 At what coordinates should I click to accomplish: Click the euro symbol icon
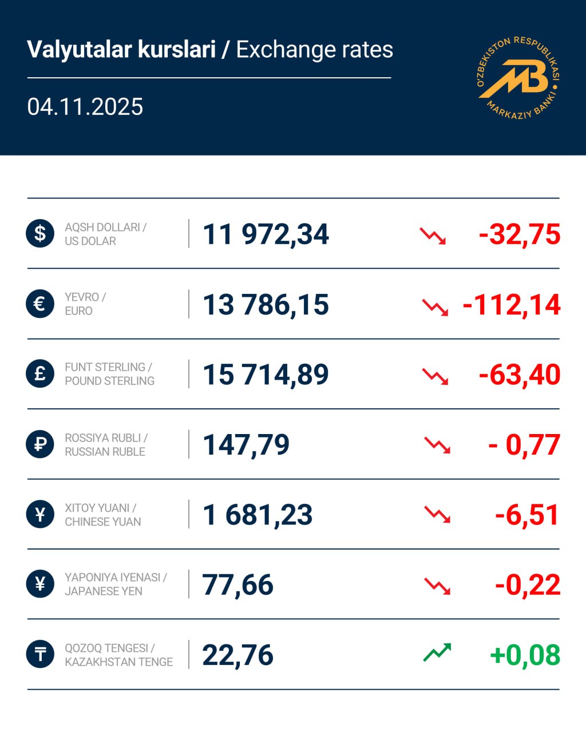[x=40, y=304]
